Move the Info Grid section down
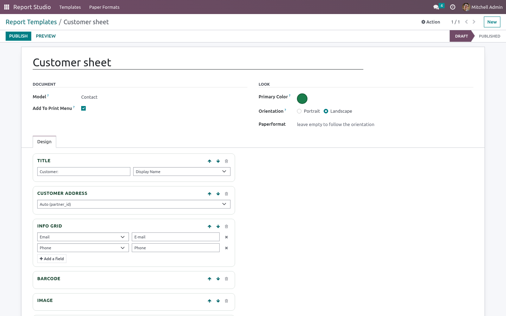 point(218,226)
